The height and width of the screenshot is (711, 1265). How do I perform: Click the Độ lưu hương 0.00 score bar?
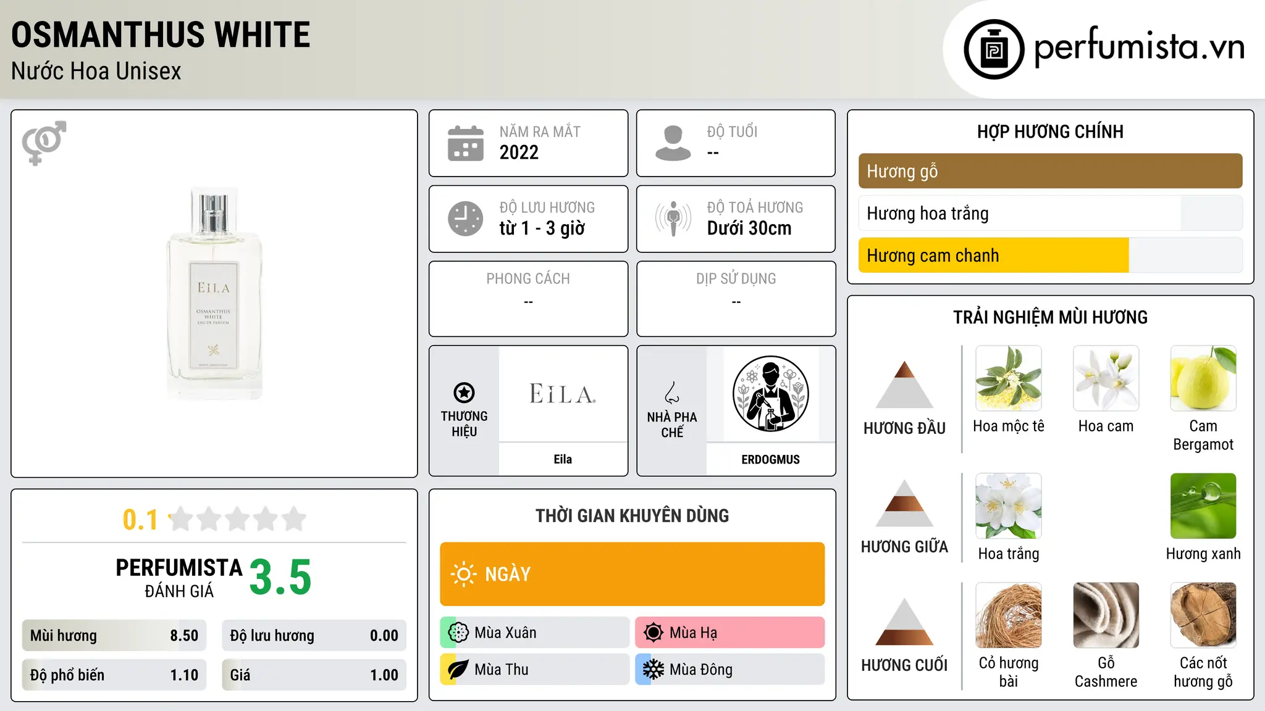314,636
